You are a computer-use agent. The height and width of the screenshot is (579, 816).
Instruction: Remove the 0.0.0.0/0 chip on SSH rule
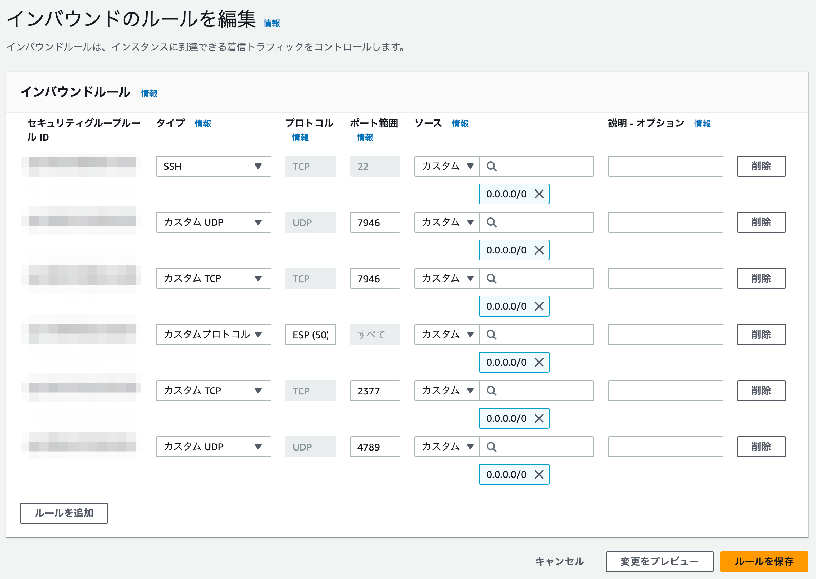[539, 194]
